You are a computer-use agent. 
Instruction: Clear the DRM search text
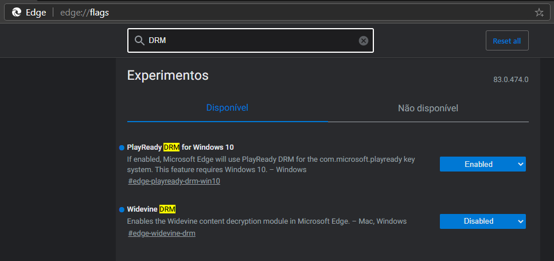pyautogui.click(x=363, y=41)
